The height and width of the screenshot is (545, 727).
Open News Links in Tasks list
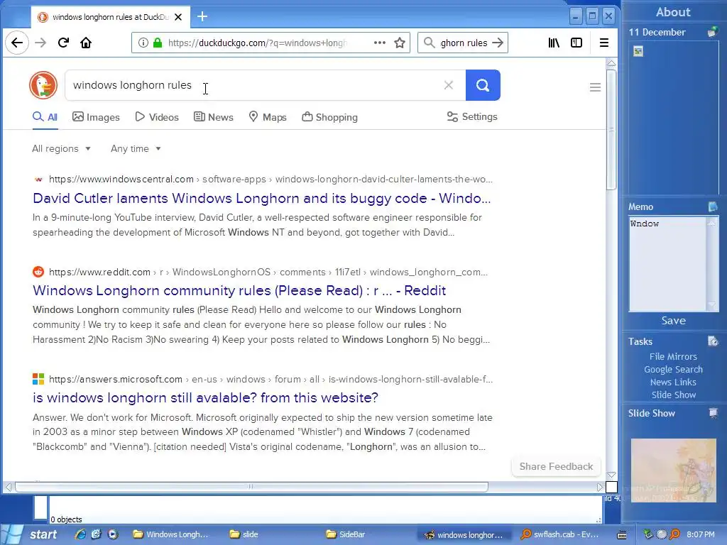click(673, 382)
